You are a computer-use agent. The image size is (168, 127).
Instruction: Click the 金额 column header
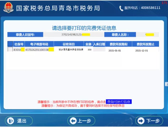pos(88,44)
